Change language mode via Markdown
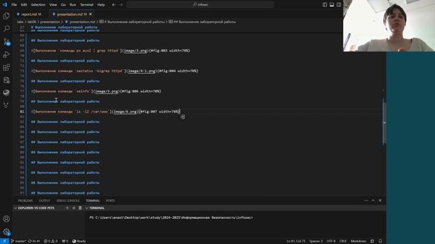 coord(358,241)
